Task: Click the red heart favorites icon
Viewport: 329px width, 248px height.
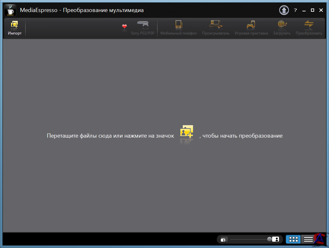Action: click(x=124, y=27)
